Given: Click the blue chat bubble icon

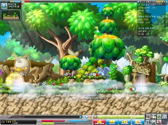Looking at the screenshot, I should (x=86, y=117).
